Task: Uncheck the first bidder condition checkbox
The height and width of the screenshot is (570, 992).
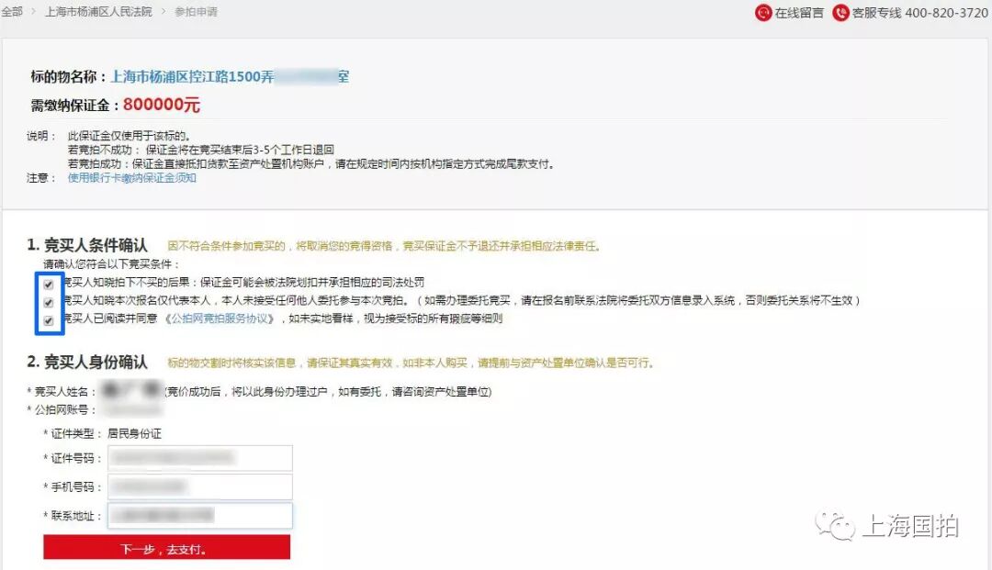Action: (49, 285)
